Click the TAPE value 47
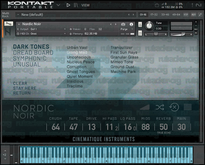The width and height of the screenshot is (205, 165). tap(73, 127)
